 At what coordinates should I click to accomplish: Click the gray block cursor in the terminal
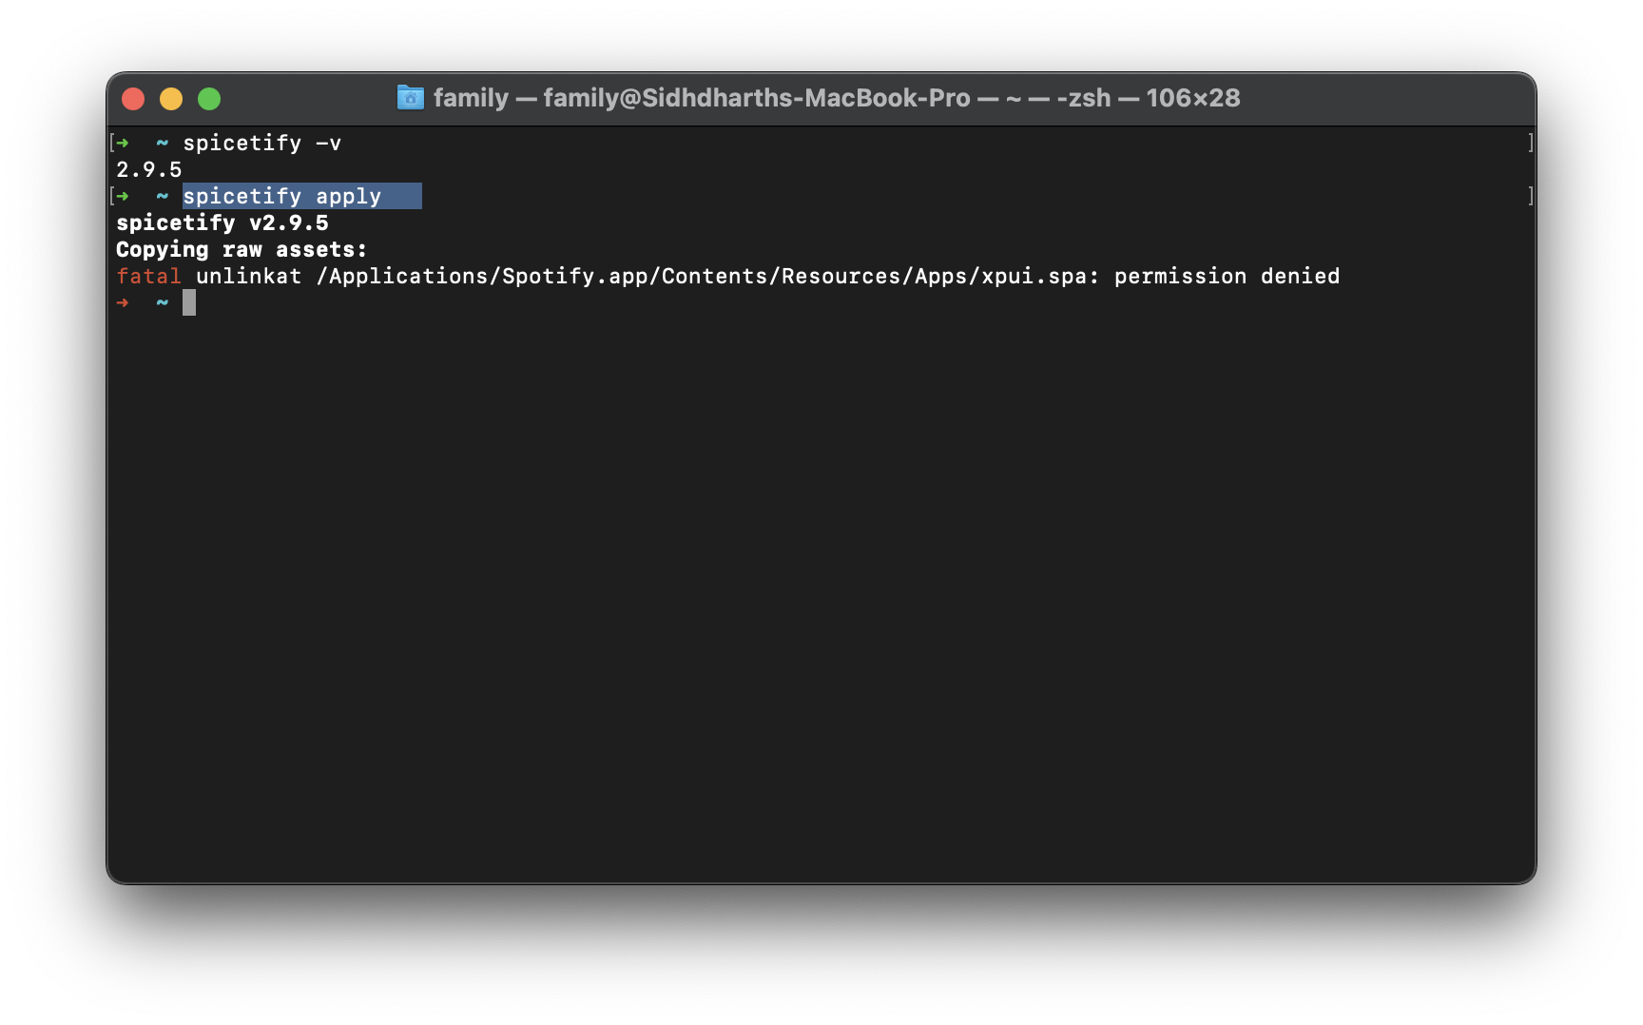click(190, 301)
